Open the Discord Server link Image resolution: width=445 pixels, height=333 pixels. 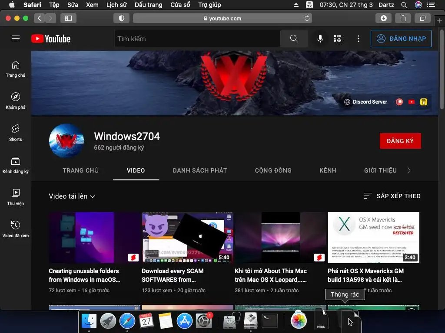(x=365, y=102)
